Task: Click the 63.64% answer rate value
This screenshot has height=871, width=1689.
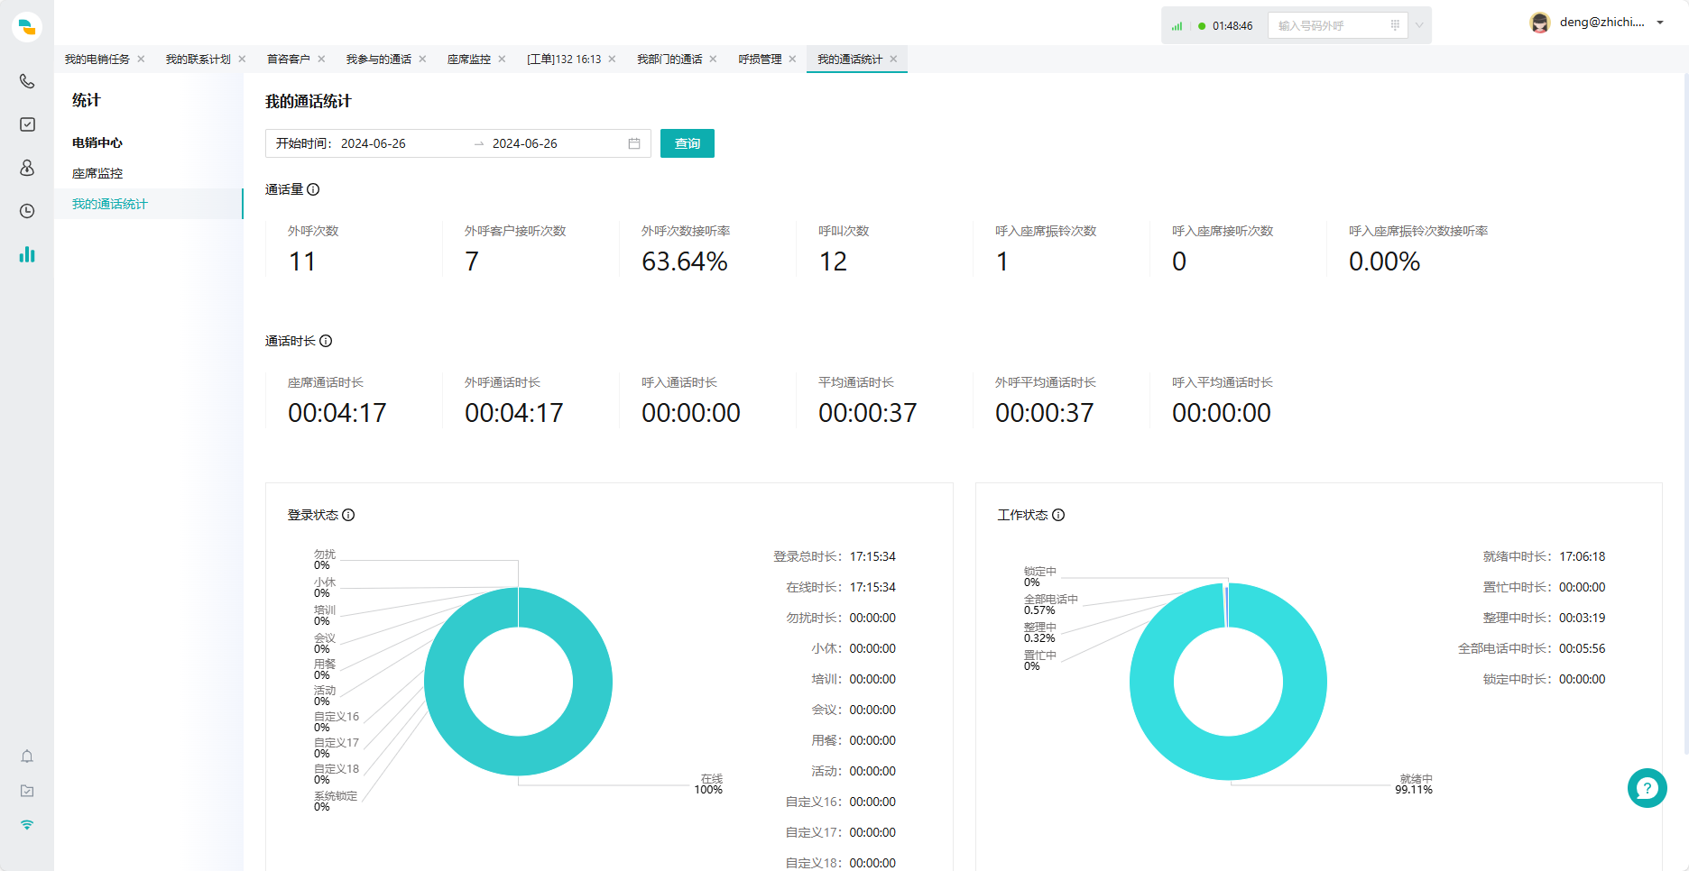Action: click(x=685, y=261)
